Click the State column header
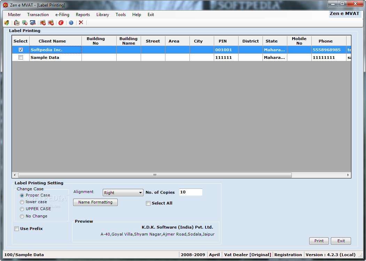Screen dimensions: 366x261 (275, 41)
